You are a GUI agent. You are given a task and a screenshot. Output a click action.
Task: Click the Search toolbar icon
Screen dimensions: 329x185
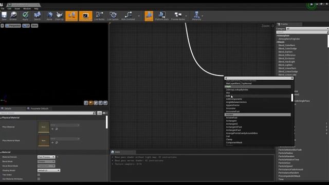(37, 16)
